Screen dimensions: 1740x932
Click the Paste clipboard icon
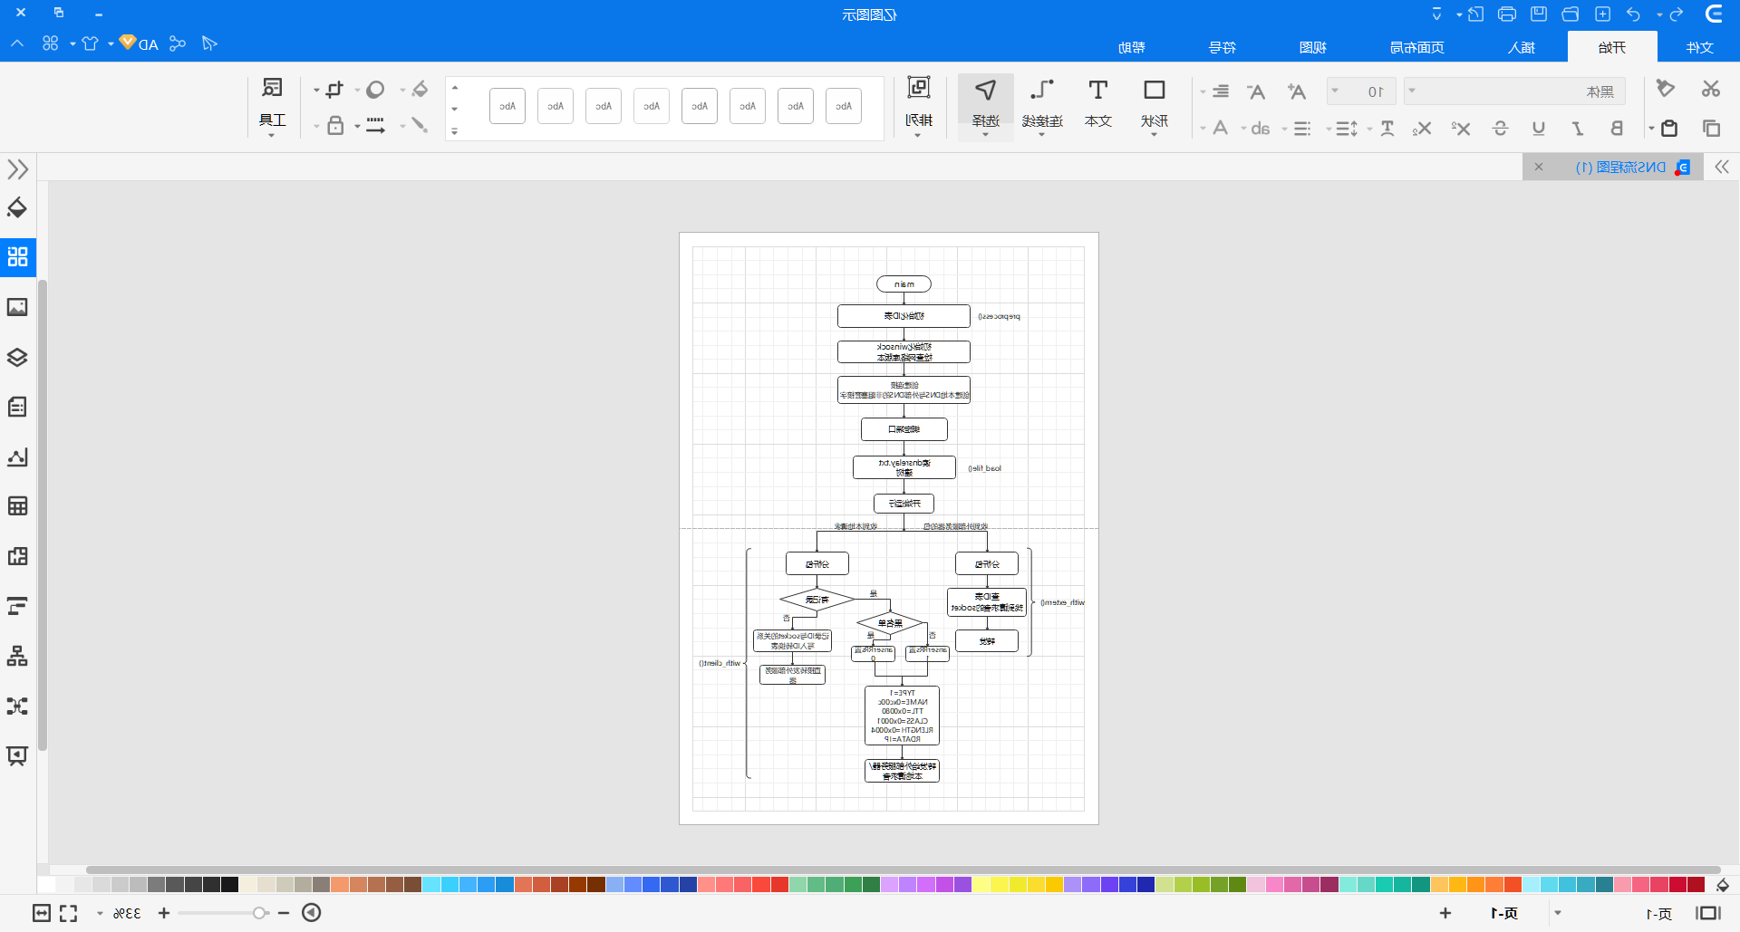click(1669, 129)
